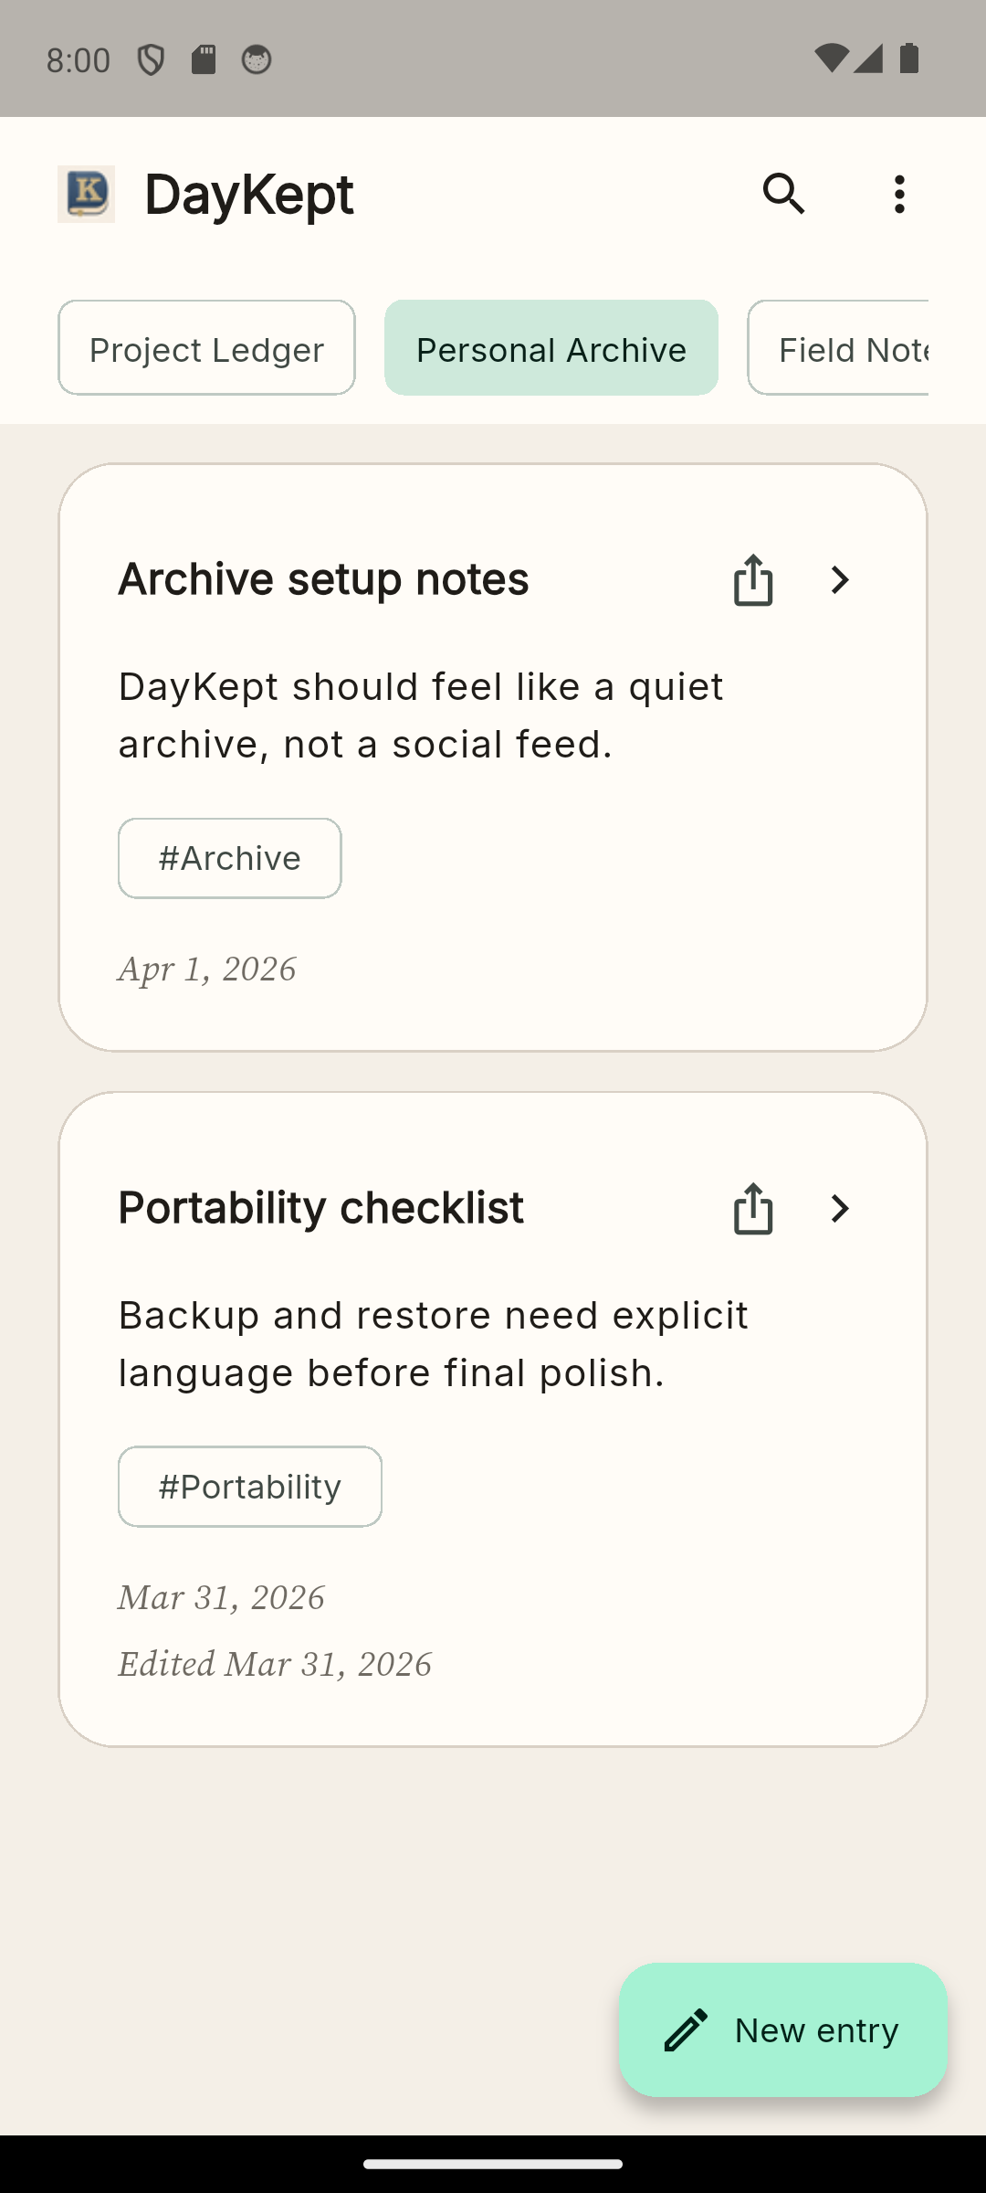The image size is (986, 2193).
Task: Share the Archive setup notes entry
Action: 752,579
